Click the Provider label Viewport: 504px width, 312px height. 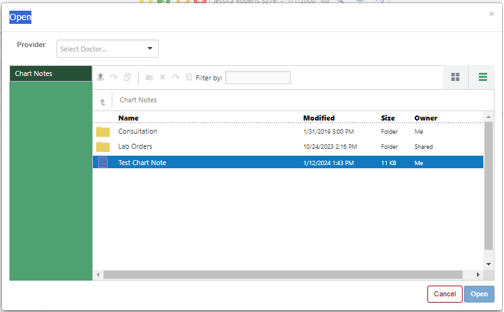[31, 45]
